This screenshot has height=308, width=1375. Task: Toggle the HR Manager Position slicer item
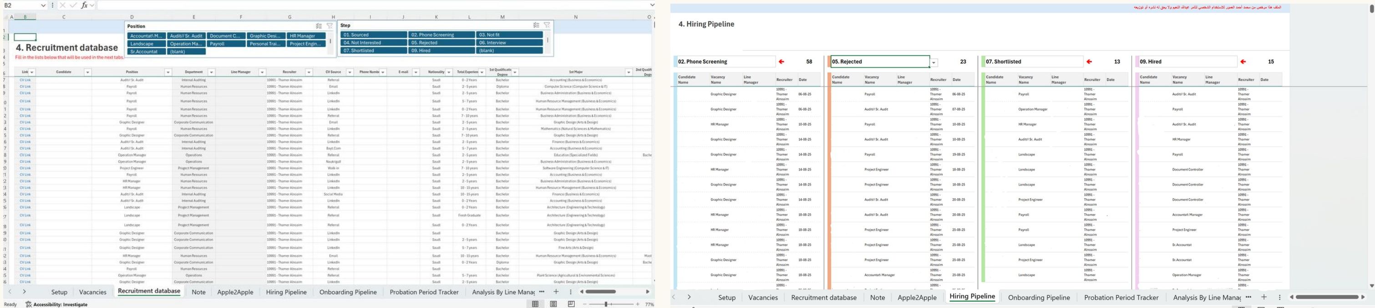point(306,36)
